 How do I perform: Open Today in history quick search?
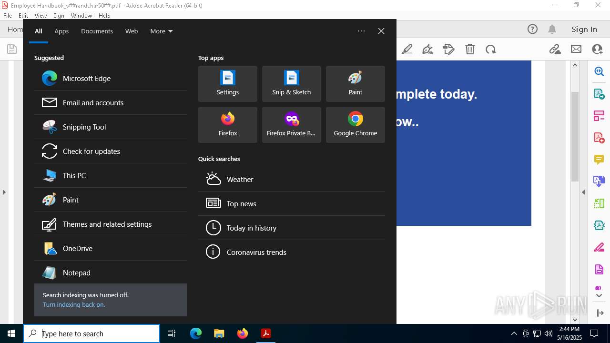pyautogui.click(x=292, y=228)
